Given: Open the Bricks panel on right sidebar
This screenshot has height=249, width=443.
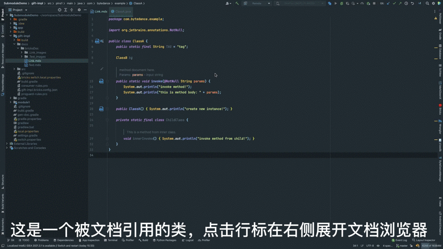Looking at the screenshot, I should 440,110.
